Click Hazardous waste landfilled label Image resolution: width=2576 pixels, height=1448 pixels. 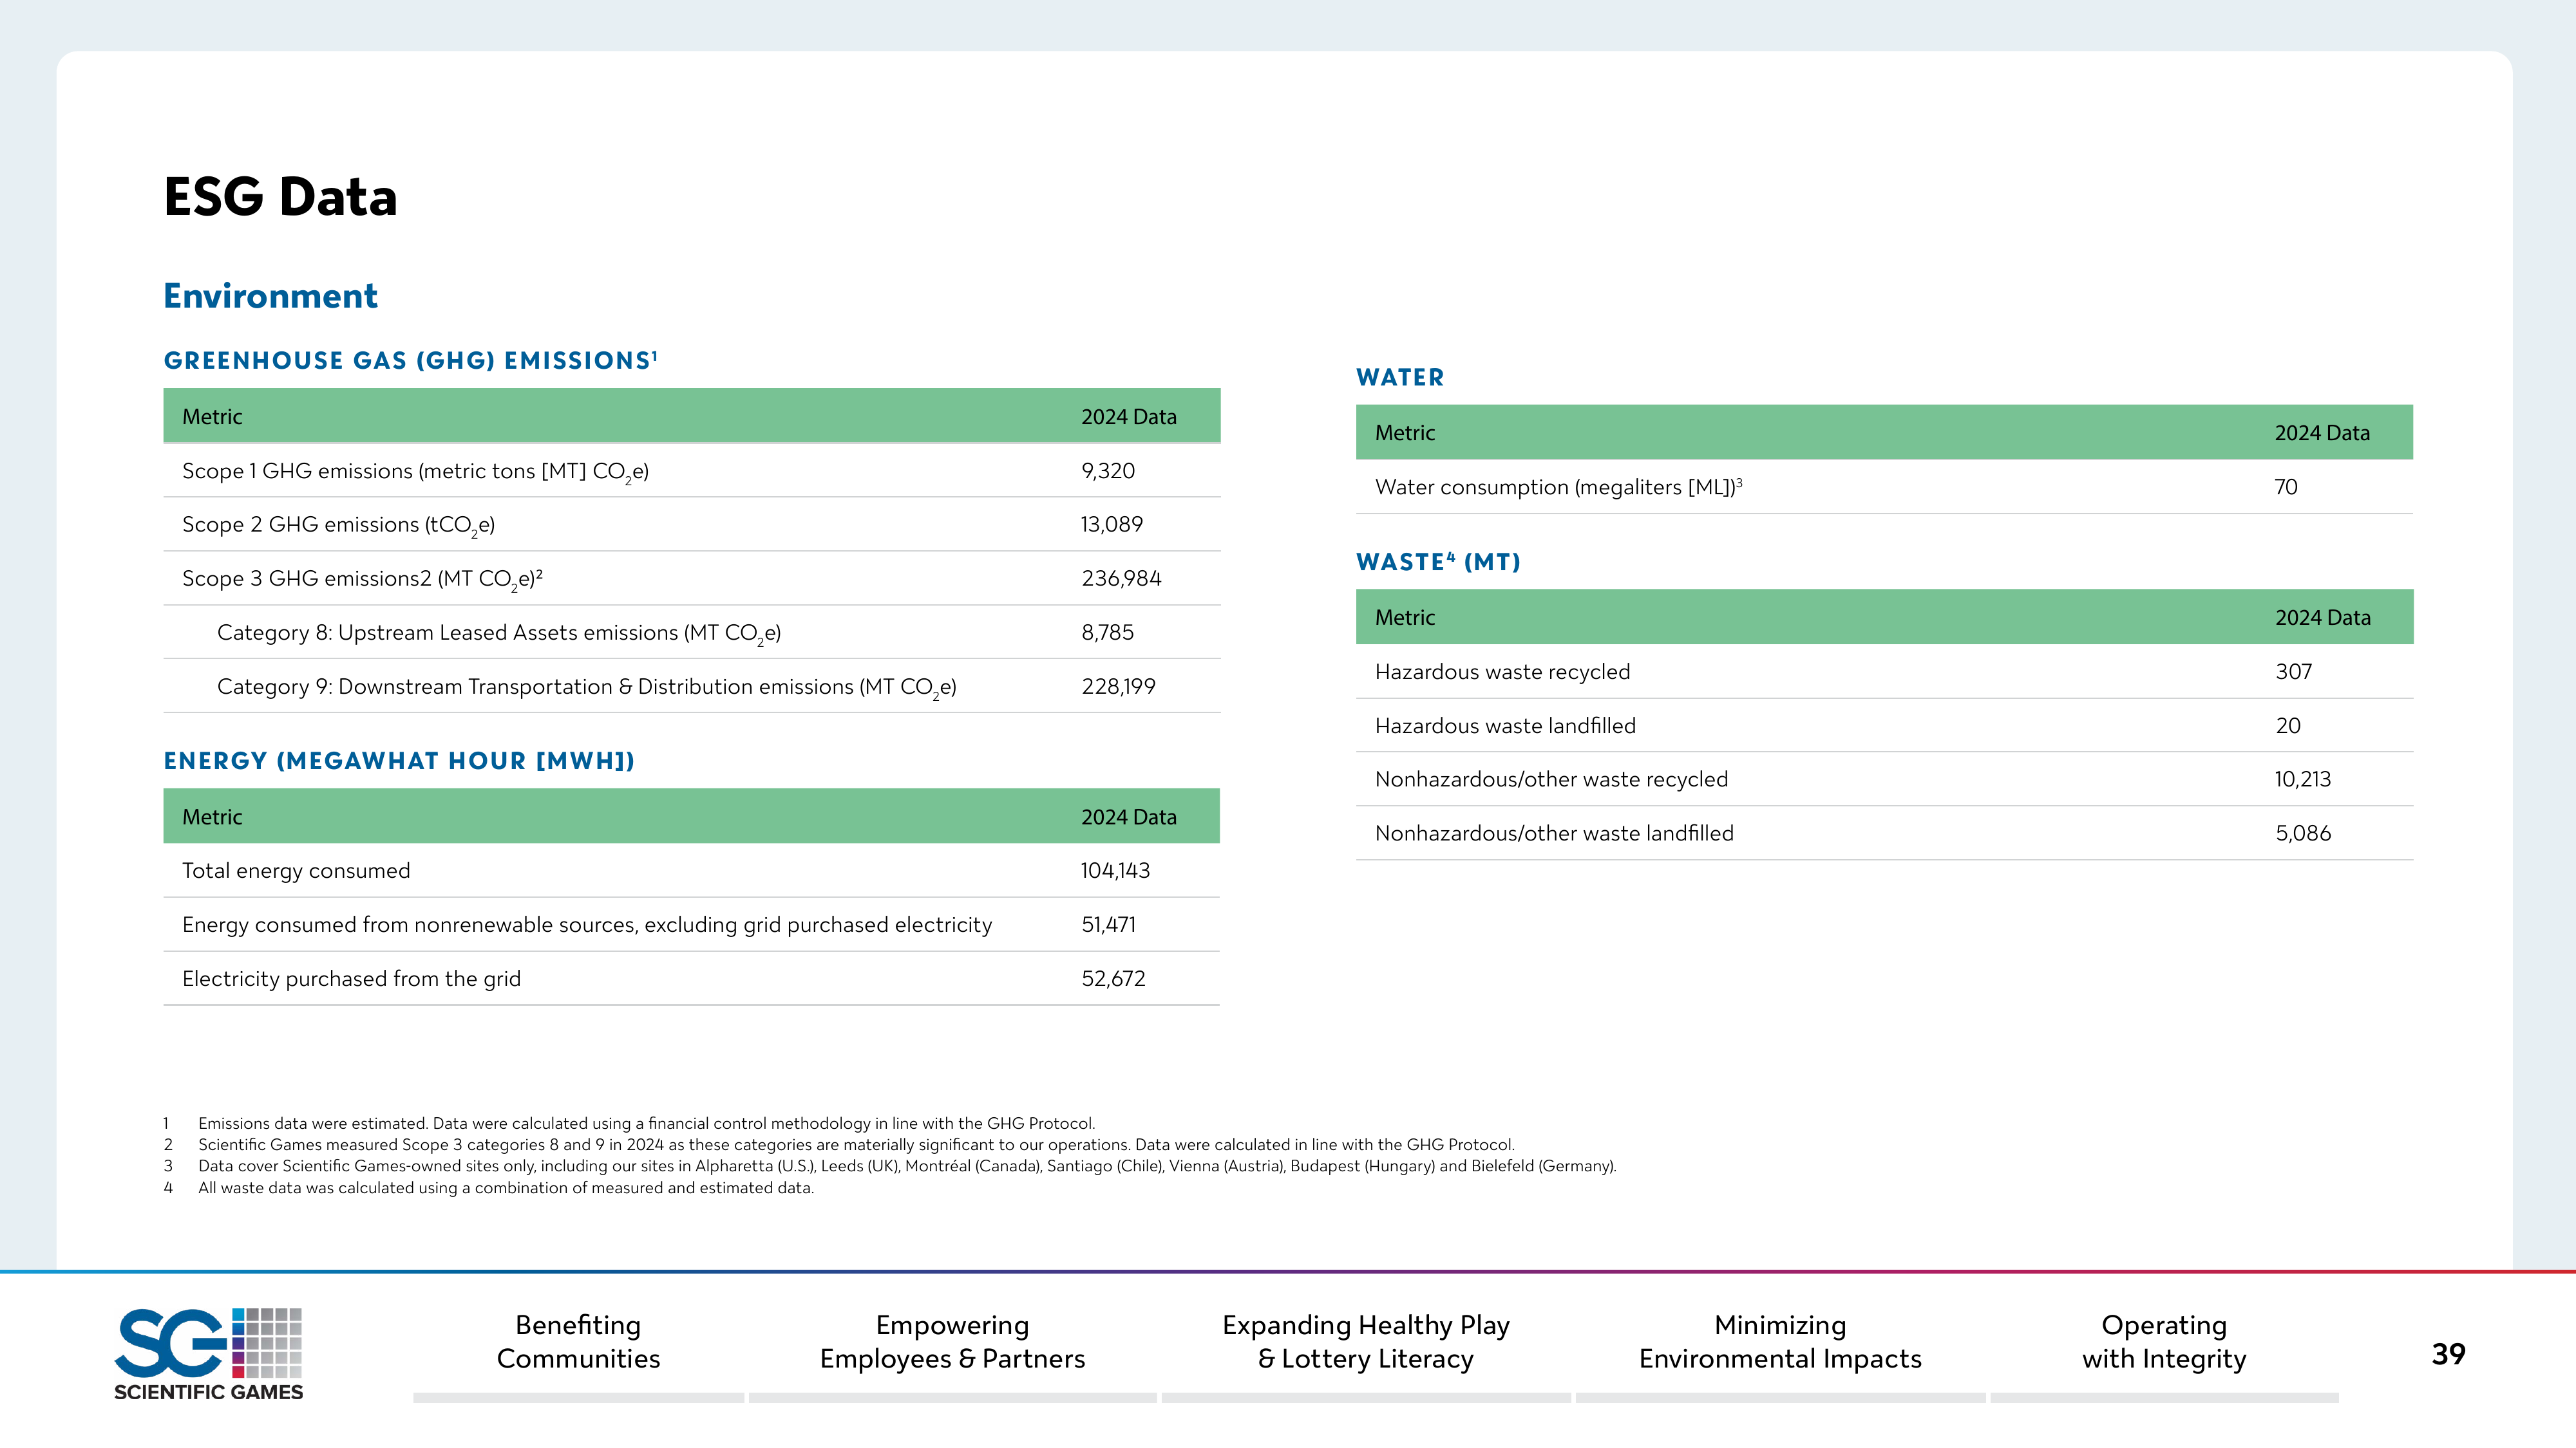(1505, 725)
